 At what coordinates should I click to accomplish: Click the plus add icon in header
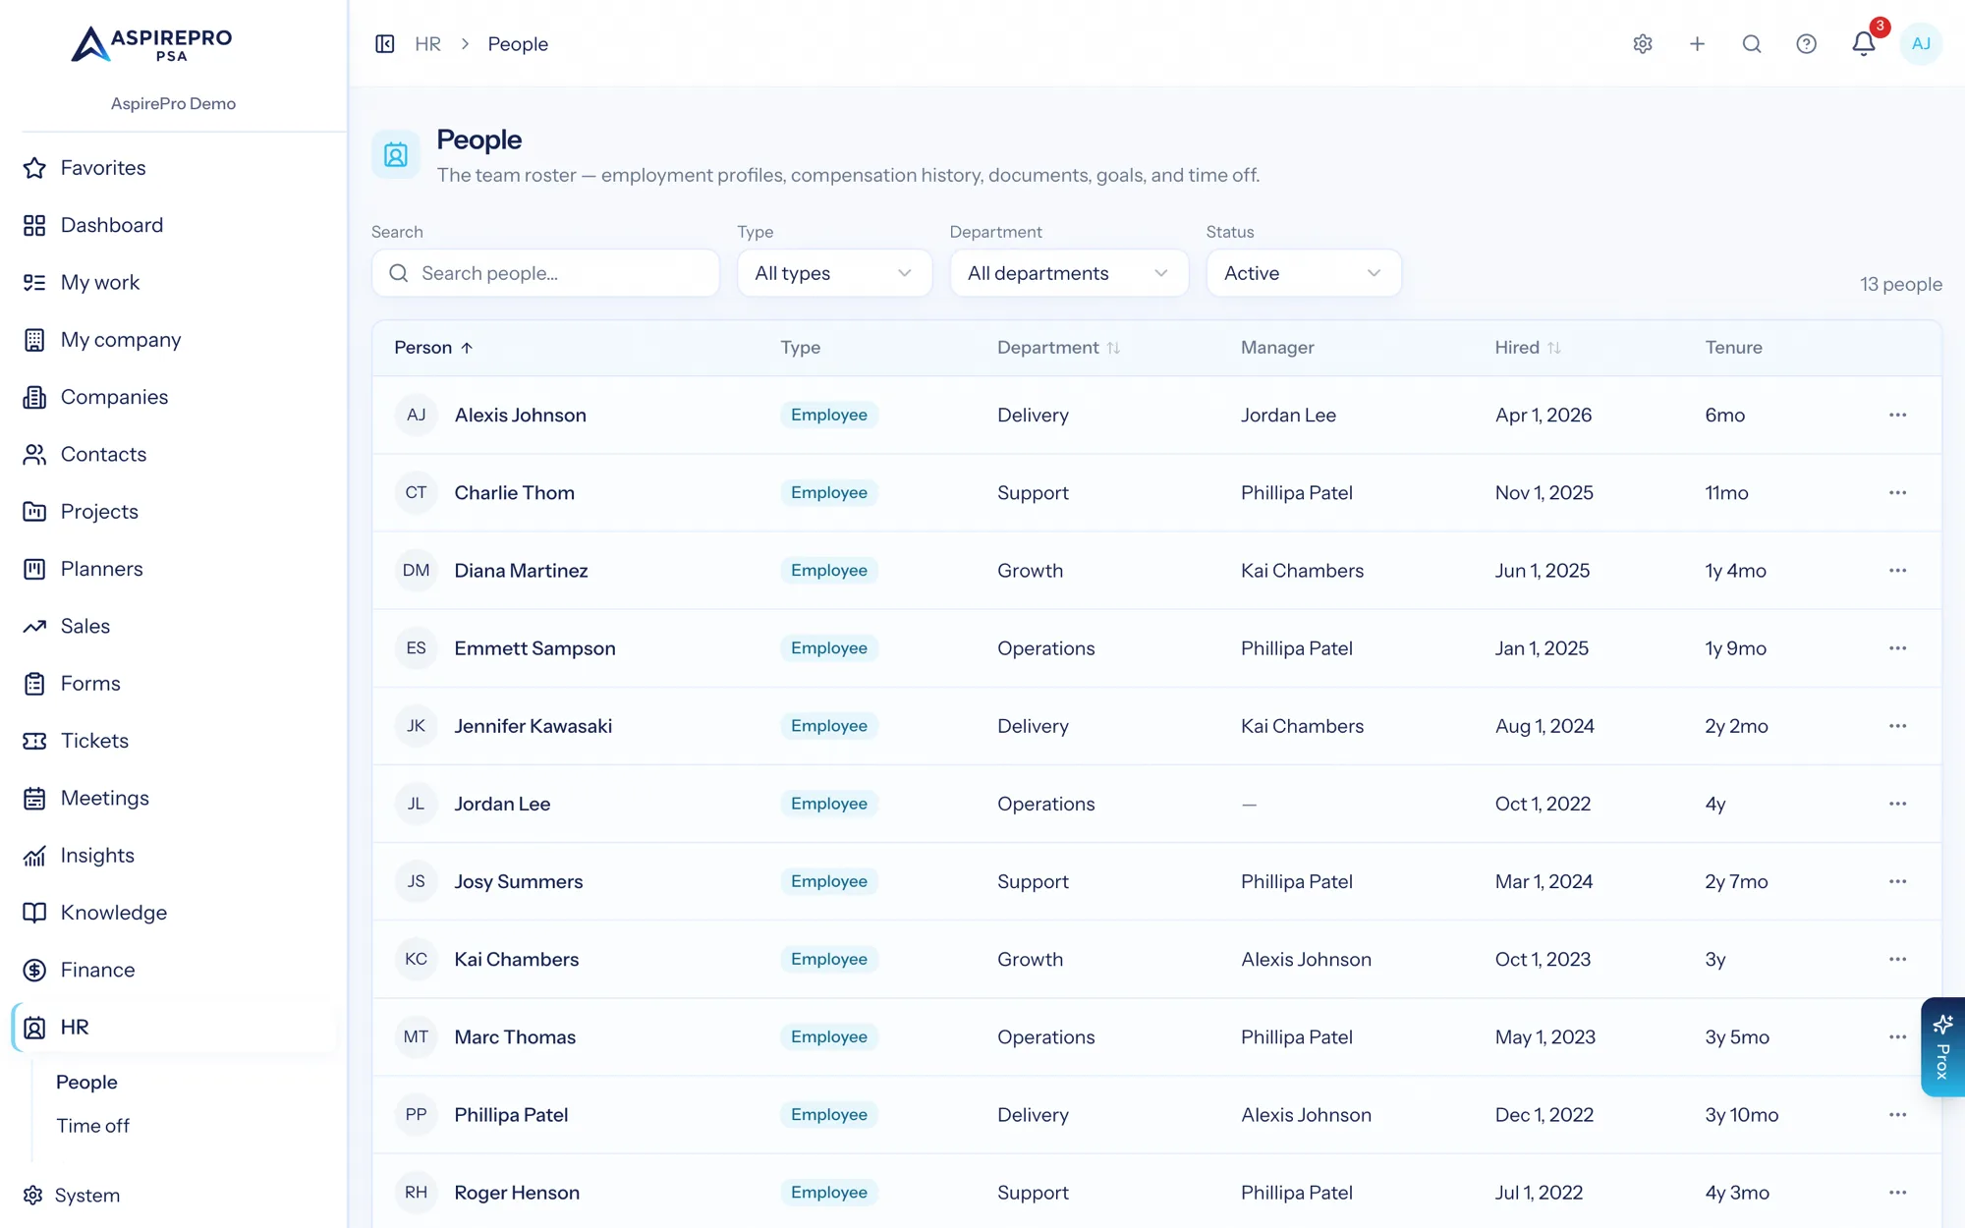pos(1697,44)
